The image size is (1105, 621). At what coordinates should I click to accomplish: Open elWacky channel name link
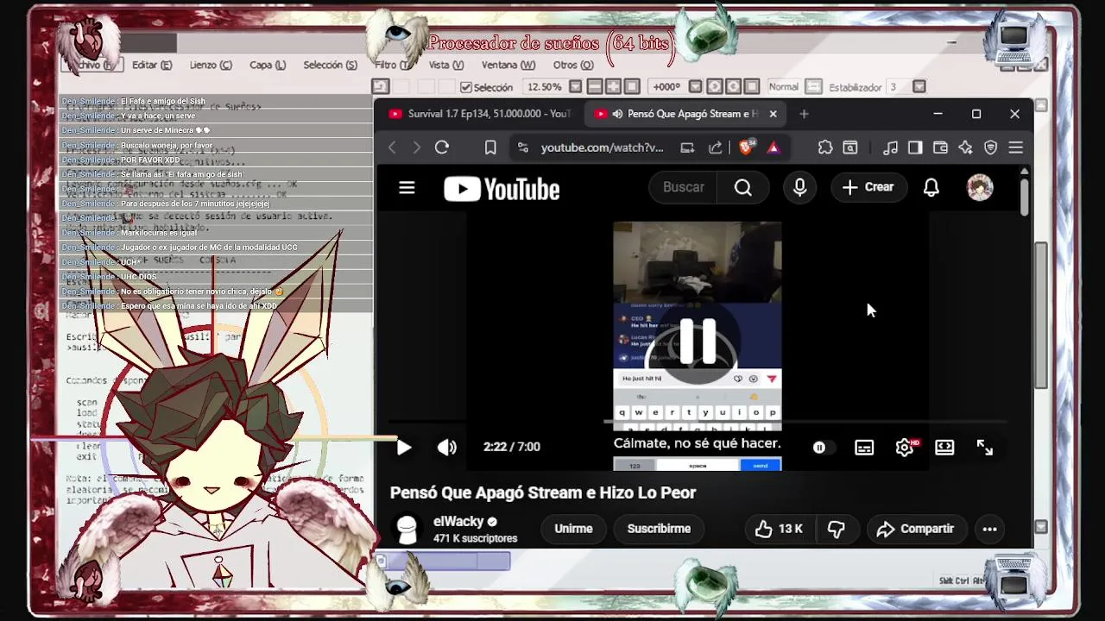458,522
